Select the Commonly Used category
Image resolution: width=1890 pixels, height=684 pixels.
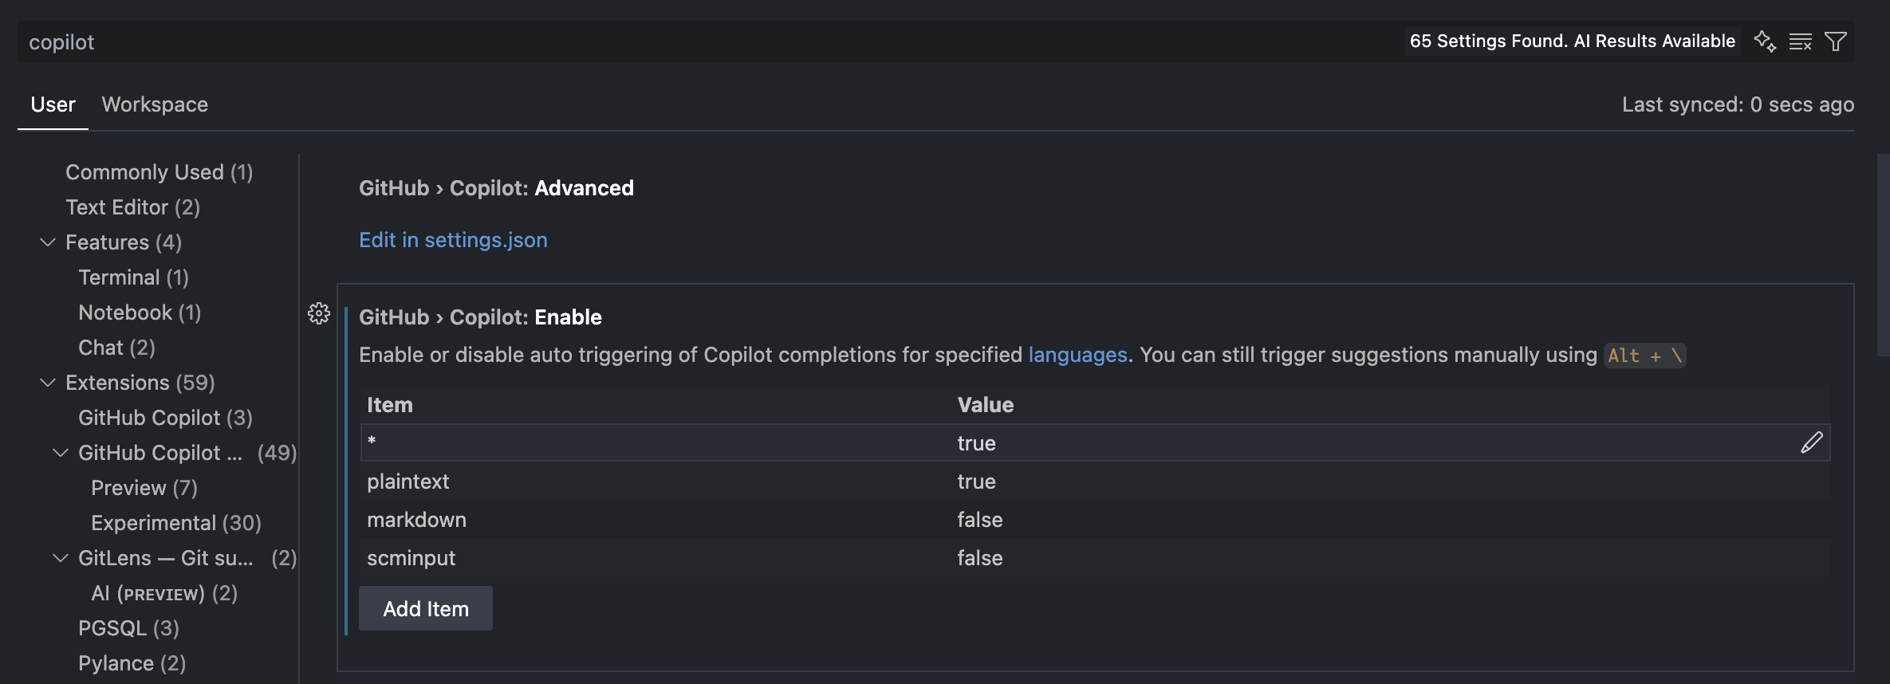click(x=159, y=171)
